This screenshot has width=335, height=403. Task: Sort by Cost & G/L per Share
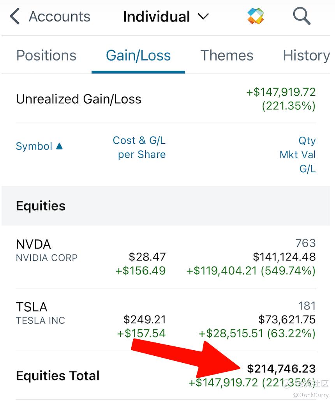point(139,147)
